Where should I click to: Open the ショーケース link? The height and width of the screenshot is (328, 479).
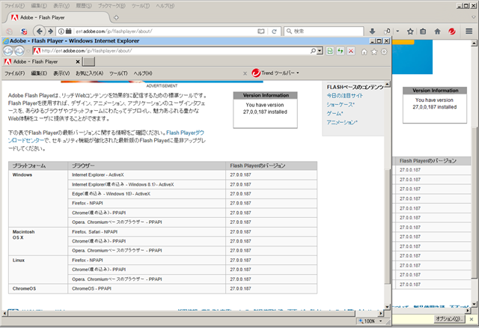tap(341, 105)
